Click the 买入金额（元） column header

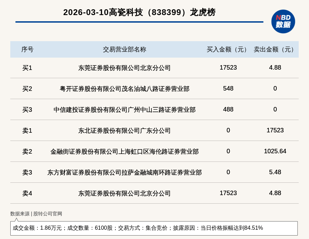point(228,49)
